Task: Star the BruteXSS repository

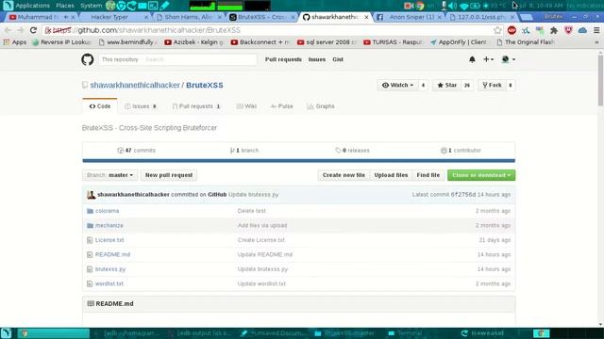Action: click(x=446, y=86)
